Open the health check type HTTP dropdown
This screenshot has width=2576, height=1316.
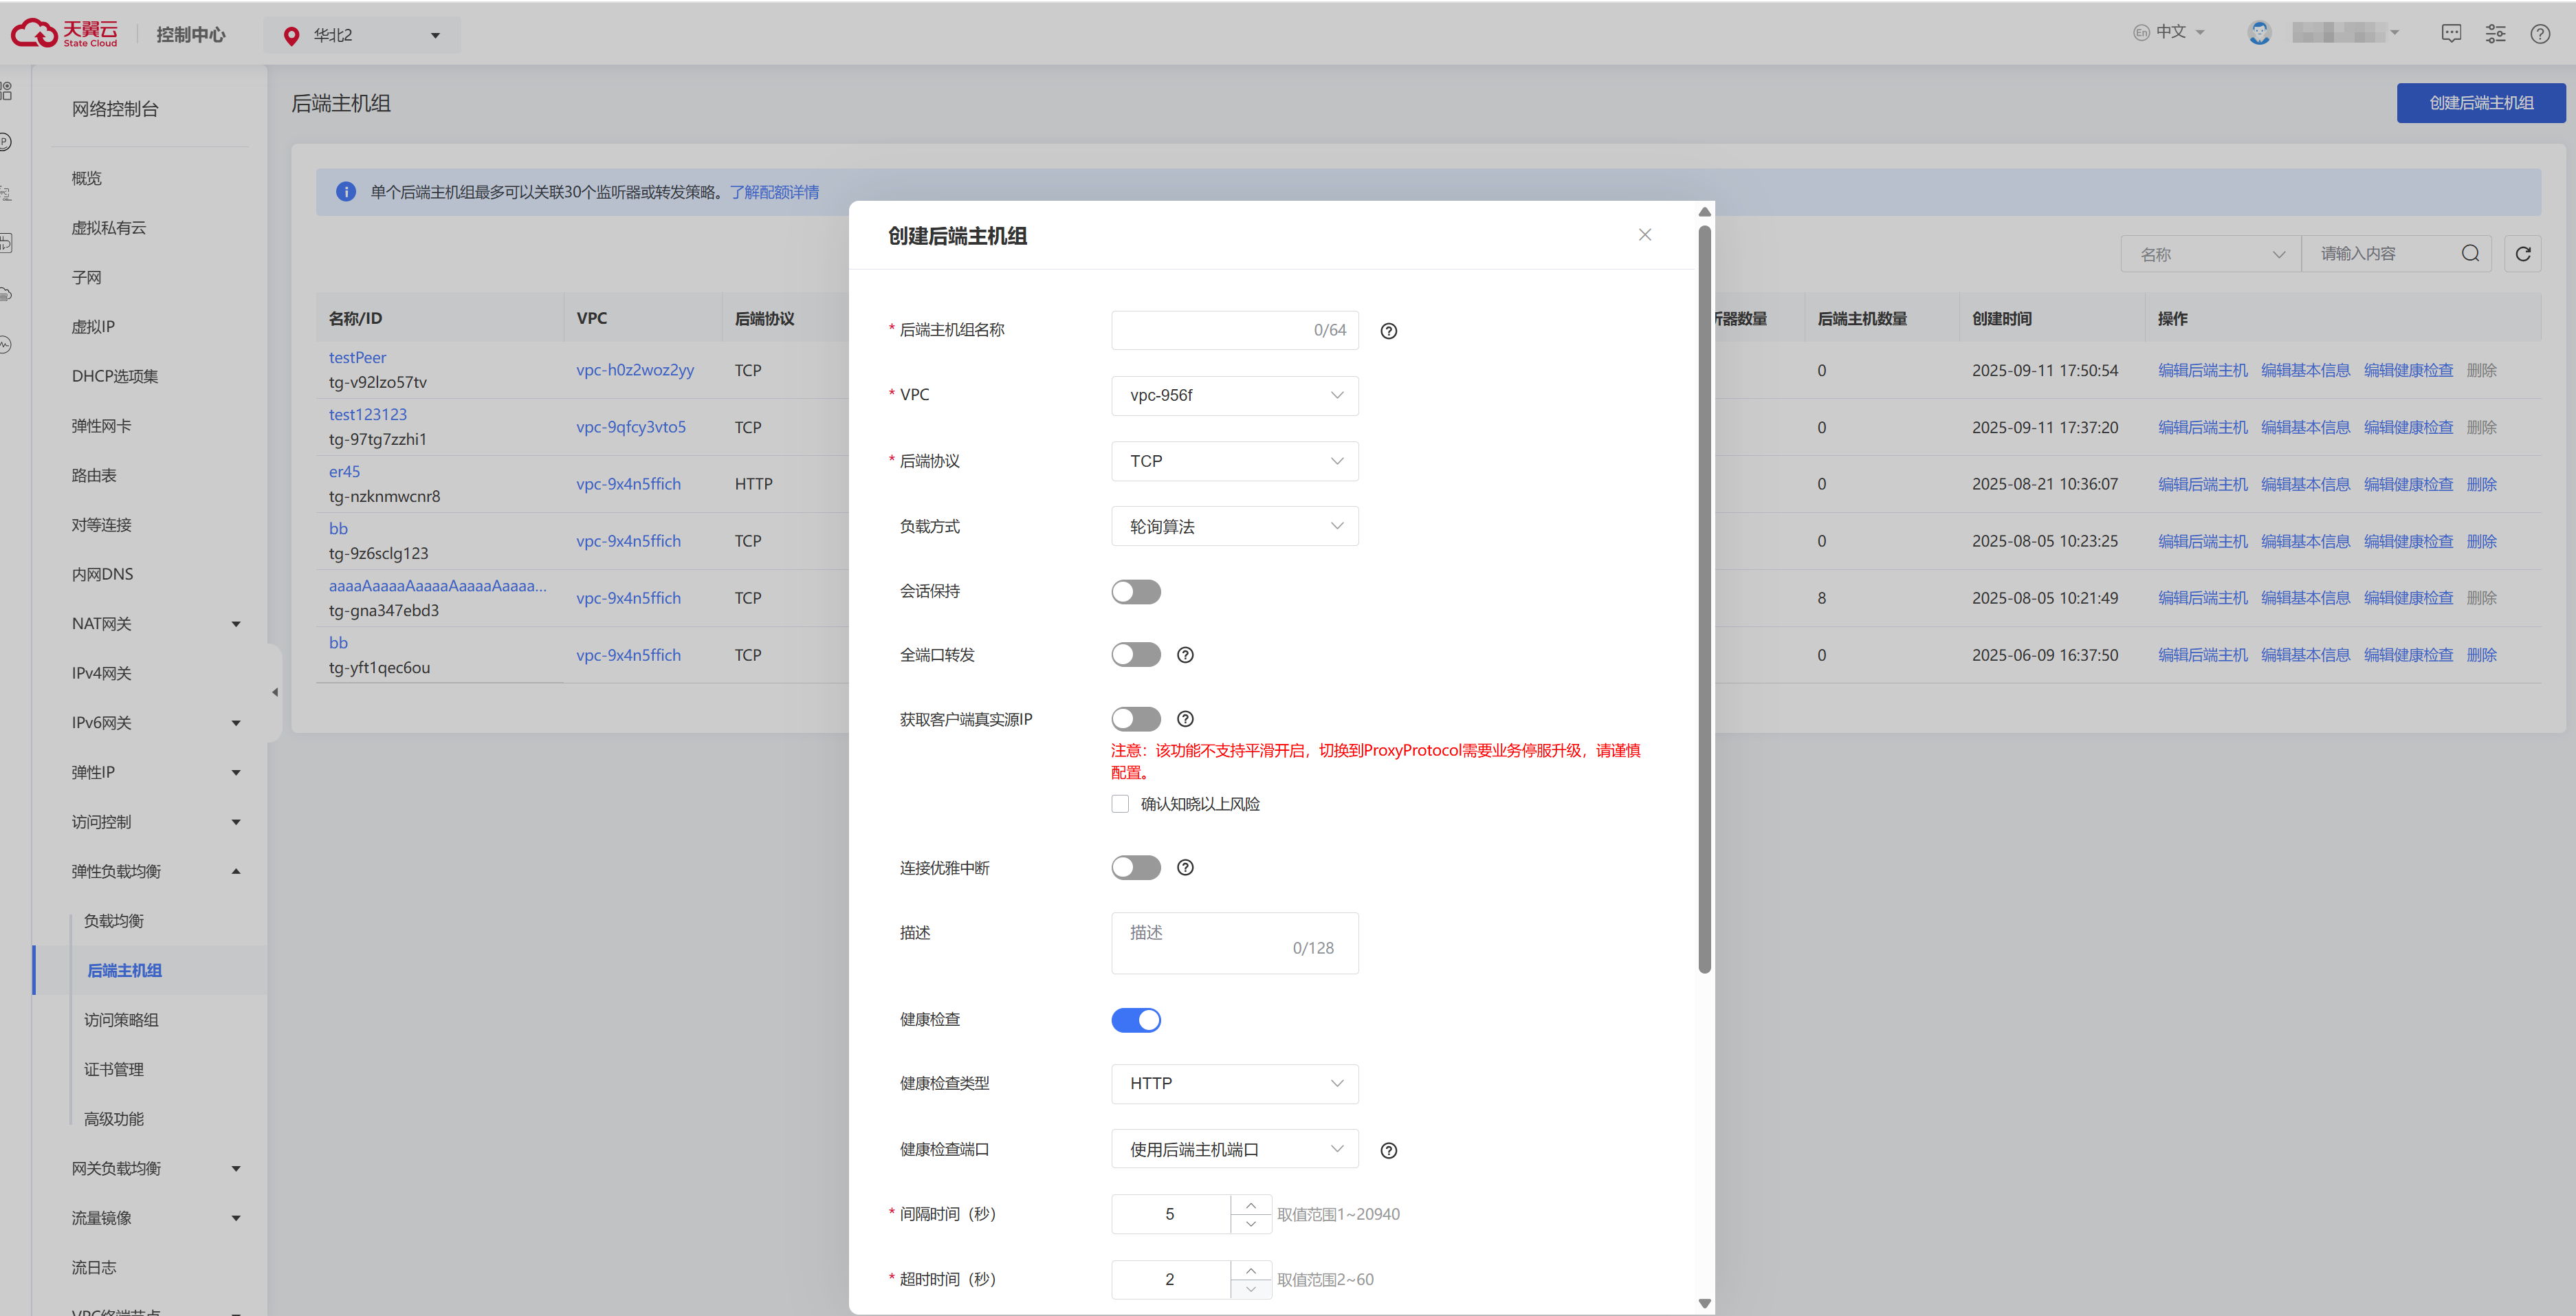point(1234,1084)
